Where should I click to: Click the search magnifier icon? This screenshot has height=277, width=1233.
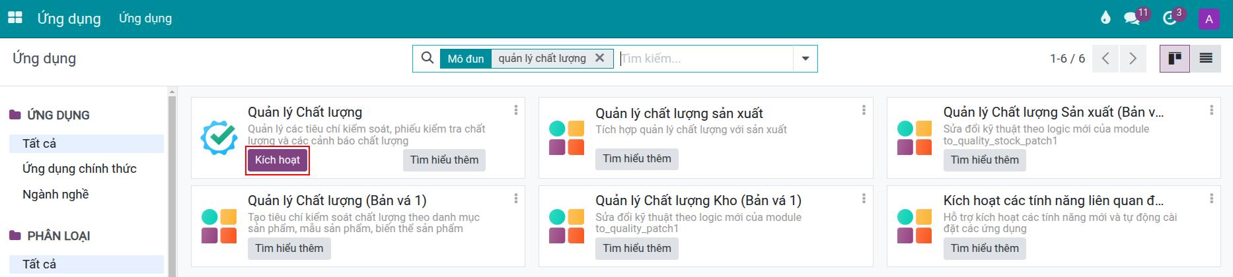(427, 58)
